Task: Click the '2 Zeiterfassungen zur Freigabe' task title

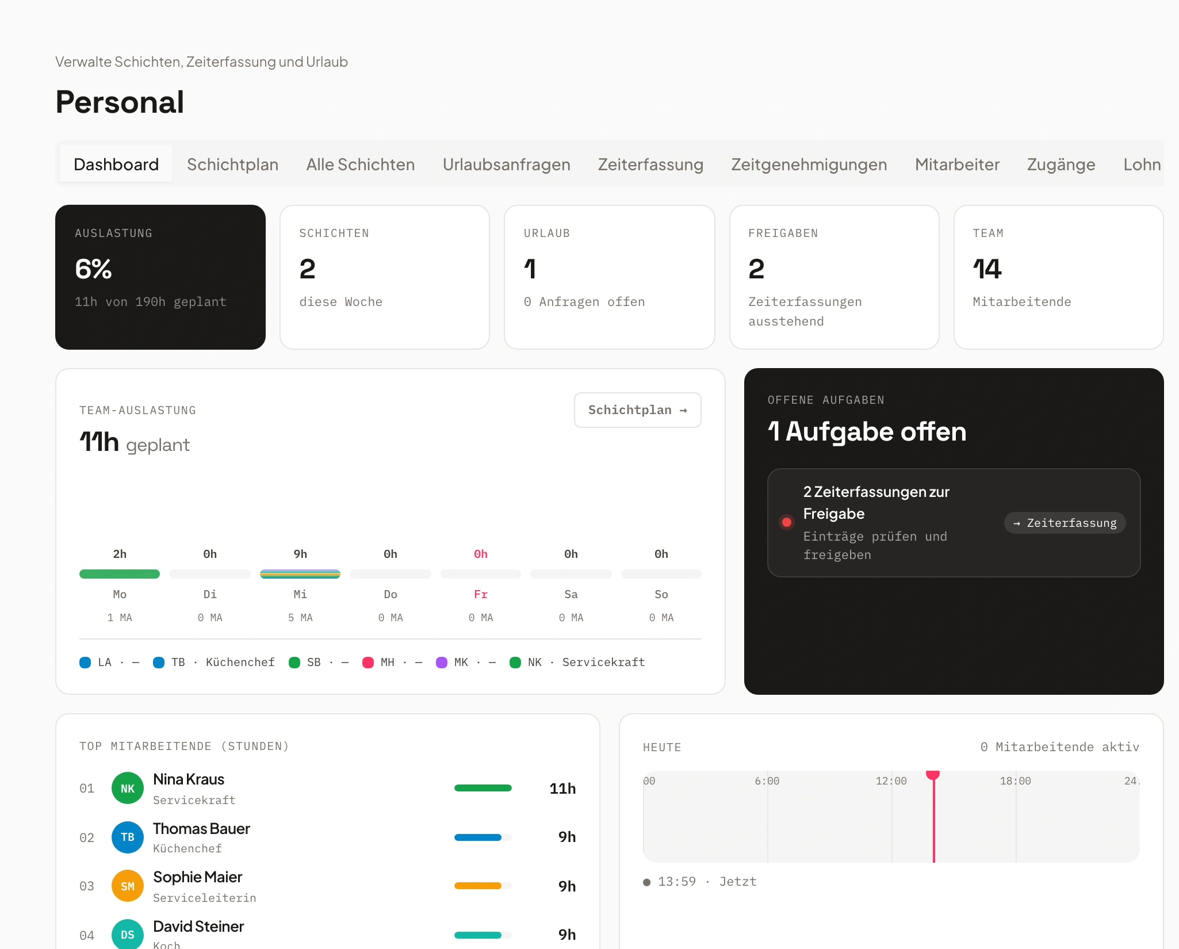Action: coord(876,503)
